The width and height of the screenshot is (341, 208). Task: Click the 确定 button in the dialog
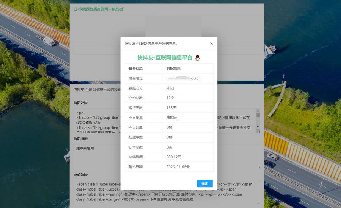coord(205,183)
